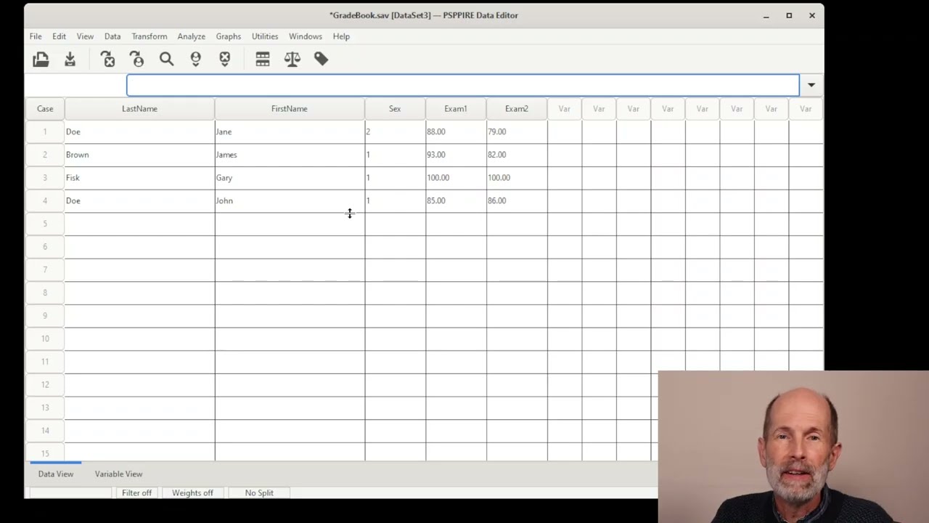The image size is (929, 523).
Task: Open the Data menu
Action: click(x=112, y=36)
